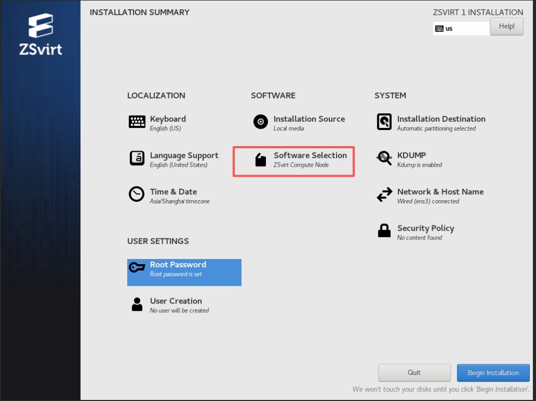Open the User Creation label

tap(176, 301)
